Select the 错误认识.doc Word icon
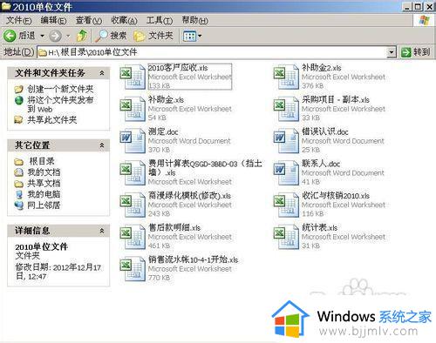The image size is (436, 343). (286, 140)
